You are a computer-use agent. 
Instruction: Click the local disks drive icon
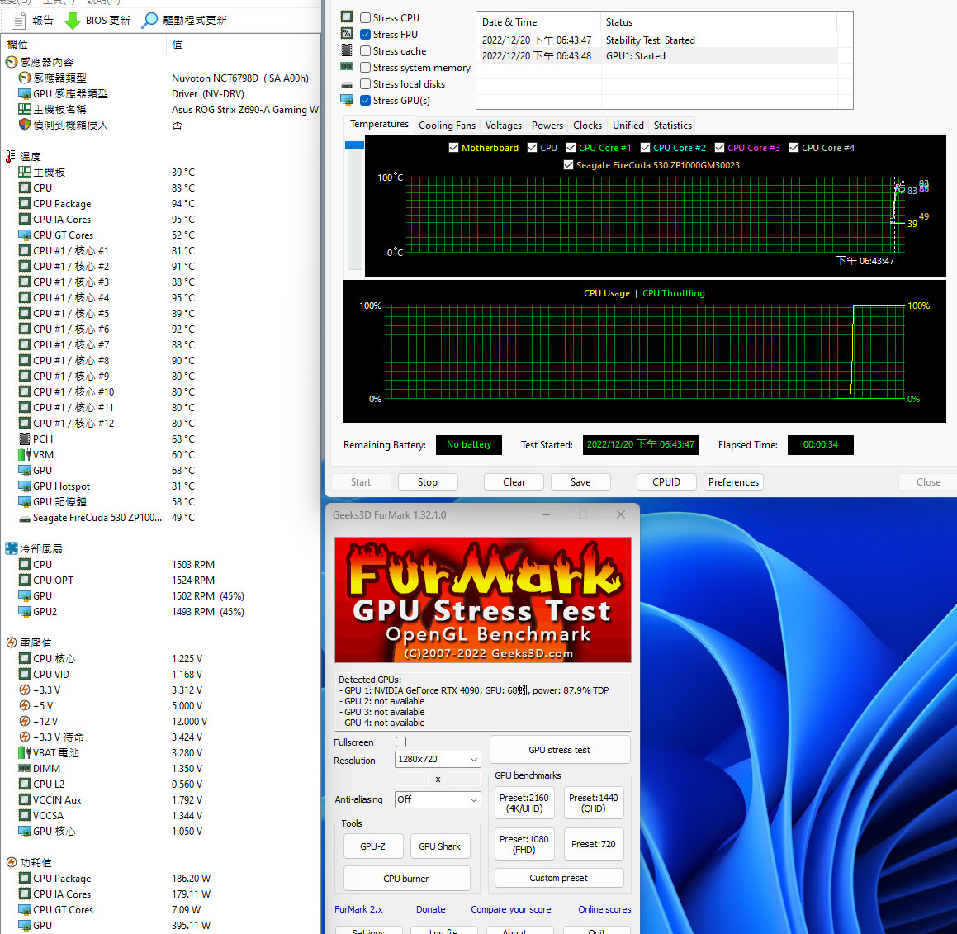click(347, 84)
